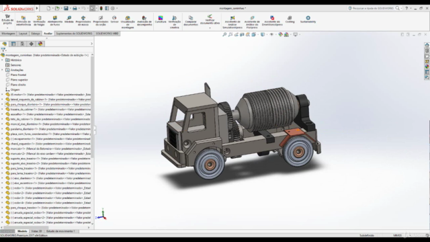Expand the motor<1> component

tap(2, 95)
